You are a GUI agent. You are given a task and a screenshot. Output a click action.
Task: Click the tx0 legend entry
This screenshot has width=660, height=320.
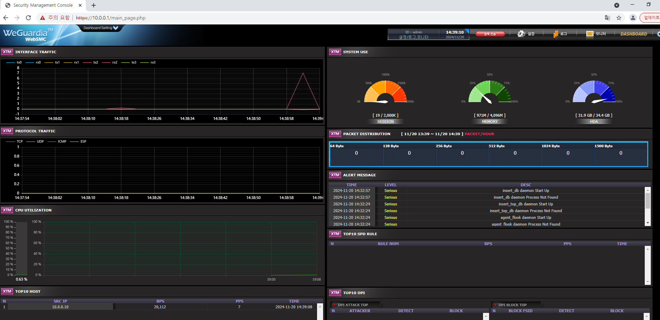(14, 62)
